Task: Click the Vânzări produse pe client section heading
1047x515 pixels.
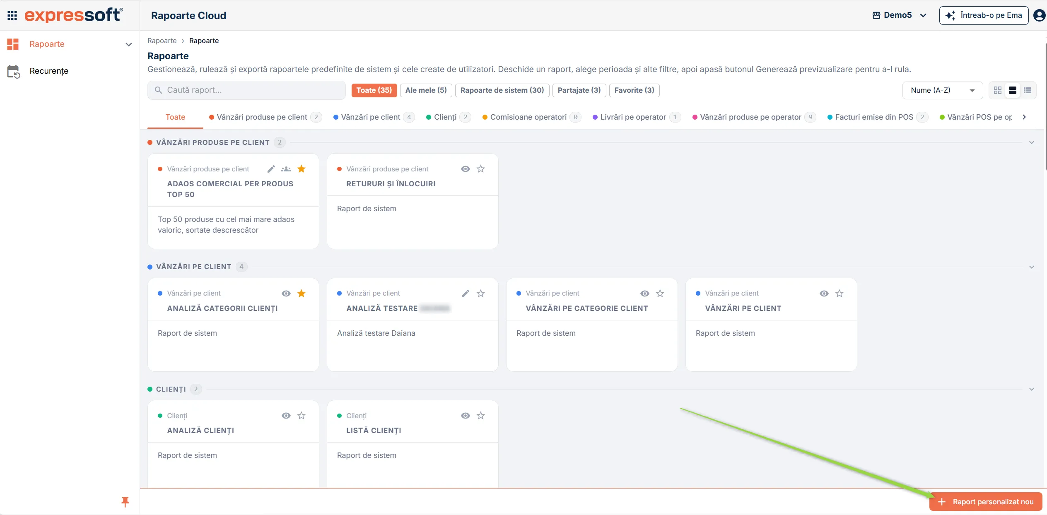Action: coord(212,142)
